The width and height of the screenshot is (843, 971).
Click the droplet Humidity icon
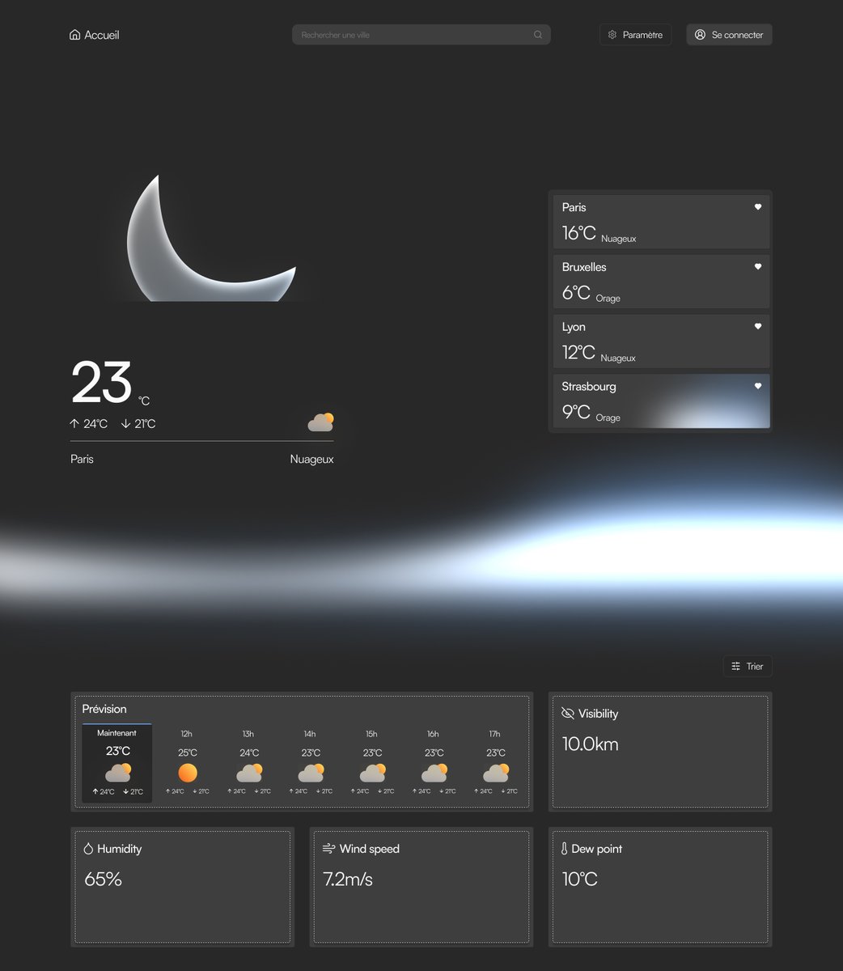point(88,849)
